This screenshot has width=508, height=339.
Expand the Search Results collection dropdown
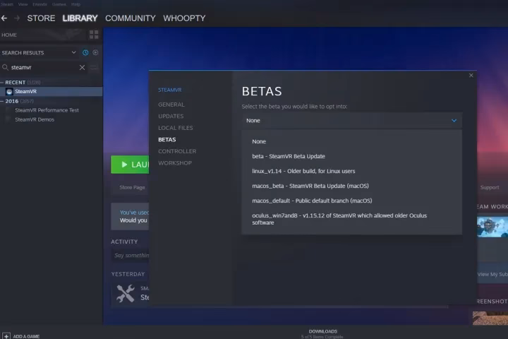pos(74,52)
